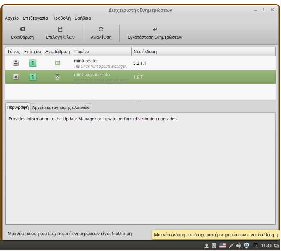Switch to the Περιγραφή tab
Image resolution: width=281 pixels, height=251 pixels.
(18, 107)
